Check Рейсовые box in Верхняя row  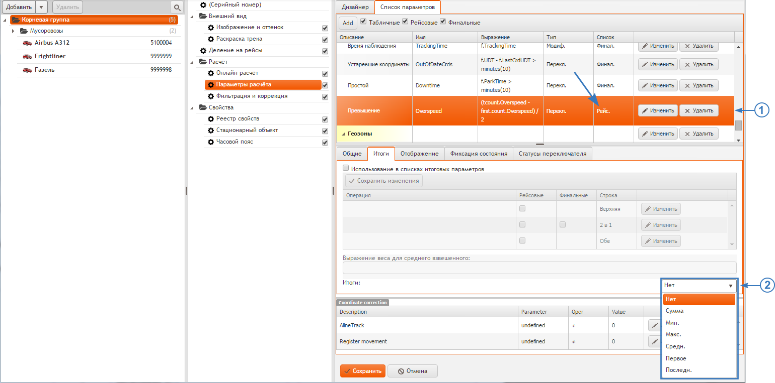point(522,208)
